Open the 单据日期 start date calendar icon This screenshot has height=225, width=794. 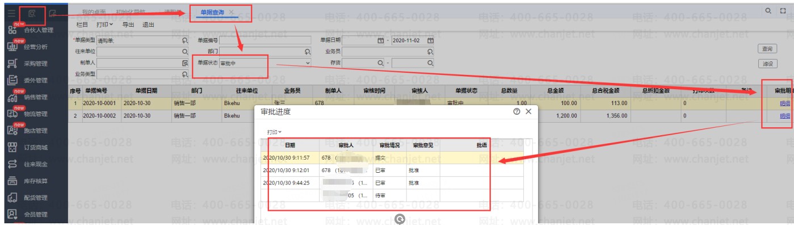click(380, 40)
